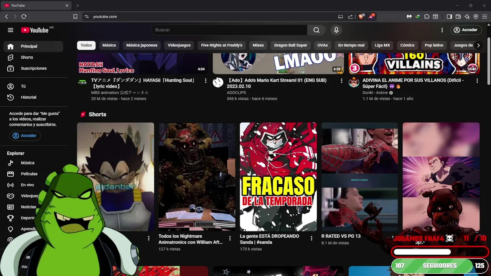Select the Dragon Ball Super chip
The image size is (491, 276).
point(290,45)
